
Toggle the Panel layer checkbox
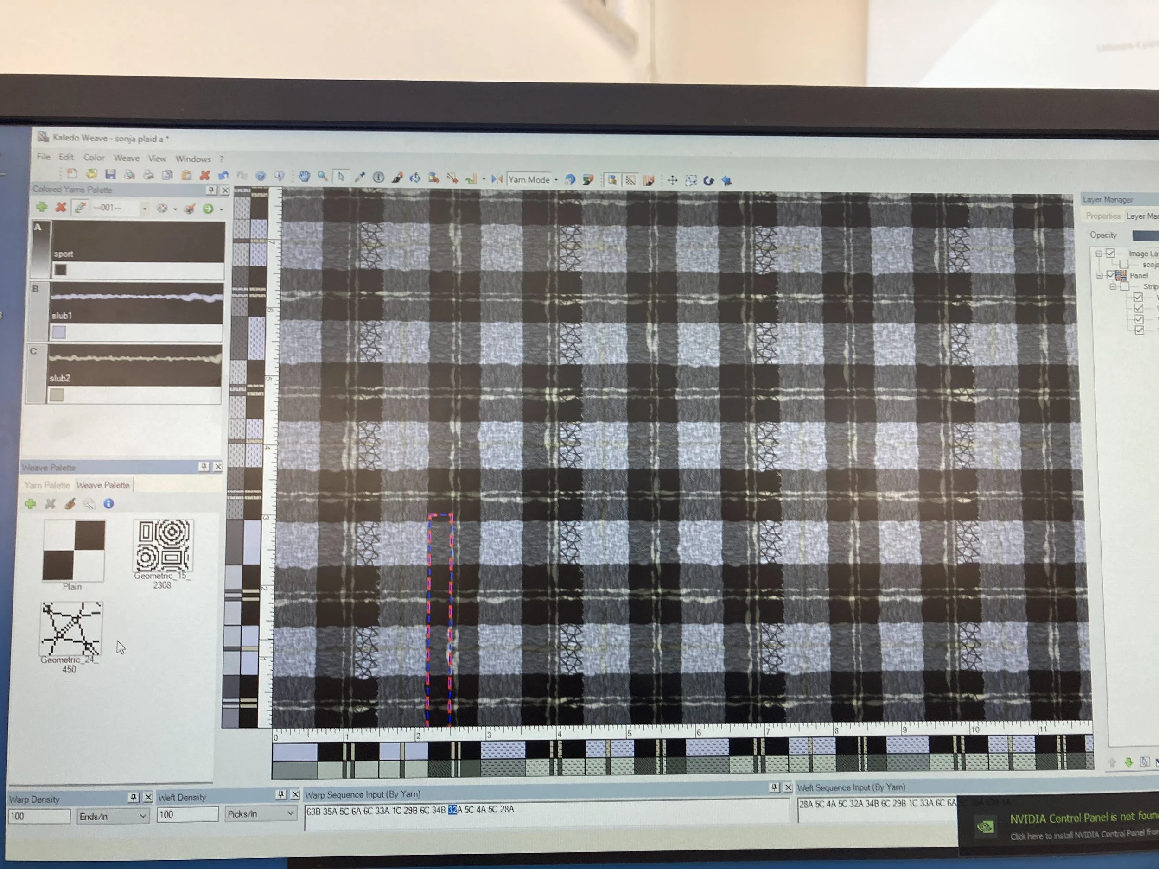1110,275
